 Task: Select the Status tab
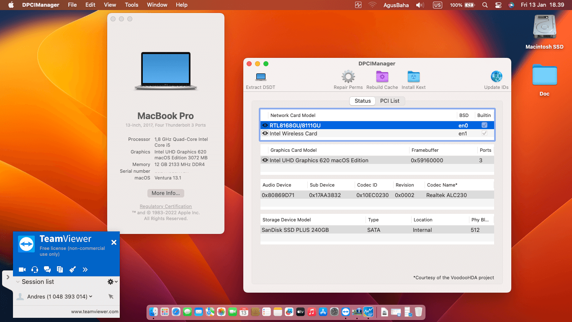363,101
